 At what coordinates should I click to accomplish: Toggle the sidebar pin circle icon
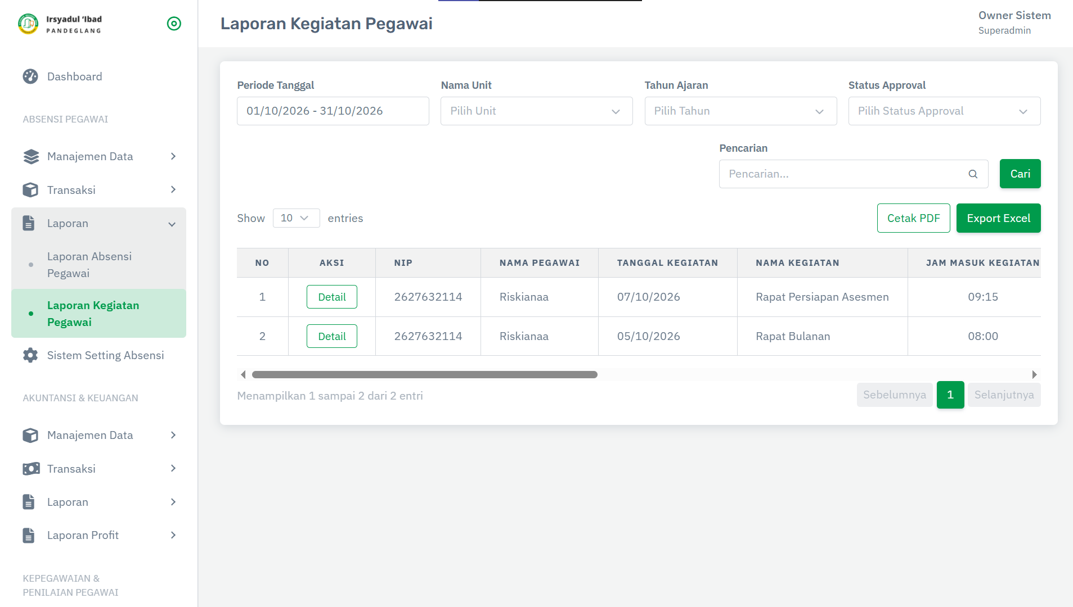point(174,24)
